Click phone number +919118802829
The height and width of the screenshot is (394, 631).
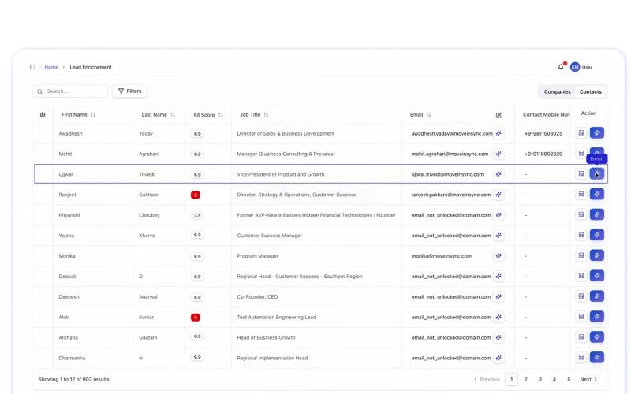tap(543, 154)
